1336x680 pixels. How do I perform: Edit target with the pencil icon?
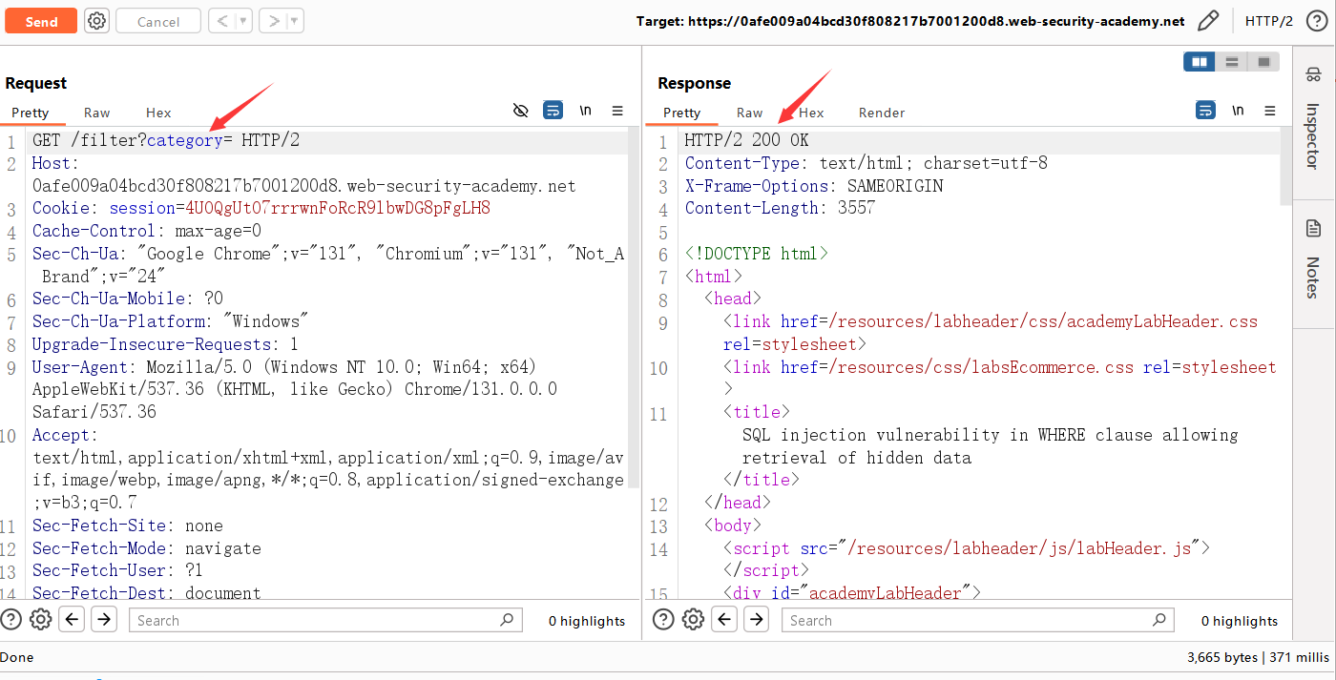1208,21
